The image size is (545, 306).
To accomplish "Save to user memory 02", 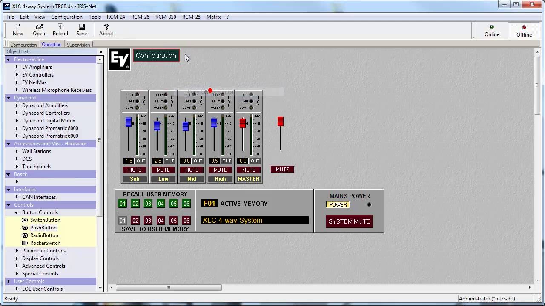I will [x=135, y=221].
